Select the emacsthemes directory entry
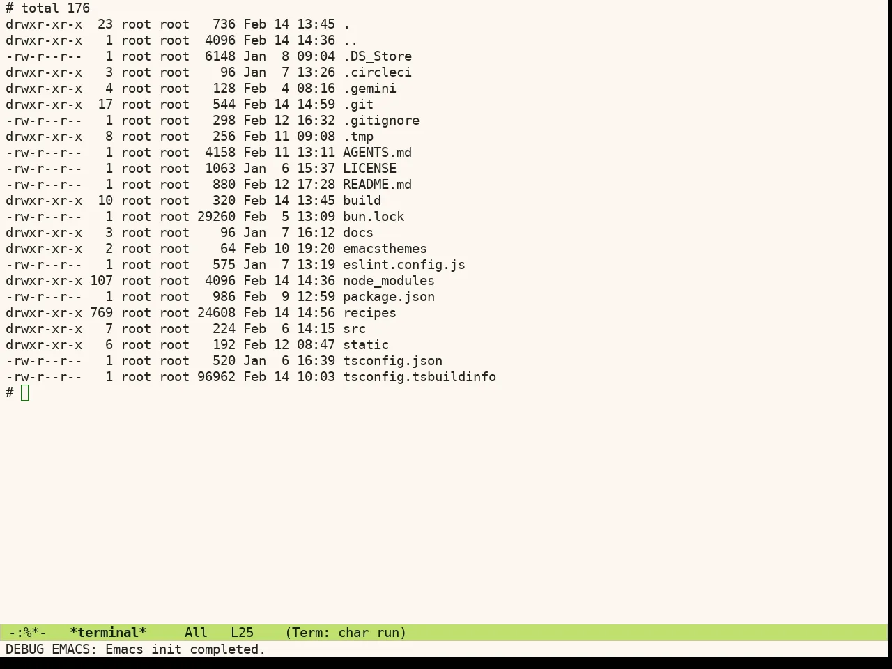 (x=385, y=249)
